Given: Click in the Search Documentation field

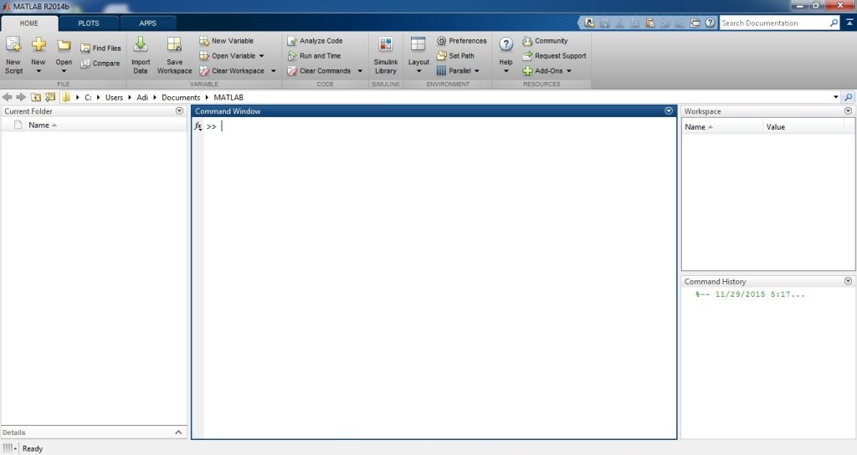Looking at the screenshot, I should (x=774, y=23).
